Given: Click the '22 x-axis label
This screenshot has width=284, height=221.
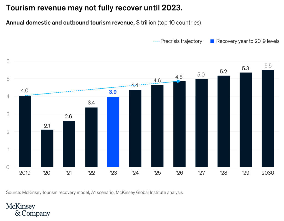Looking at the screenshot, I should (x=91, y=173).
